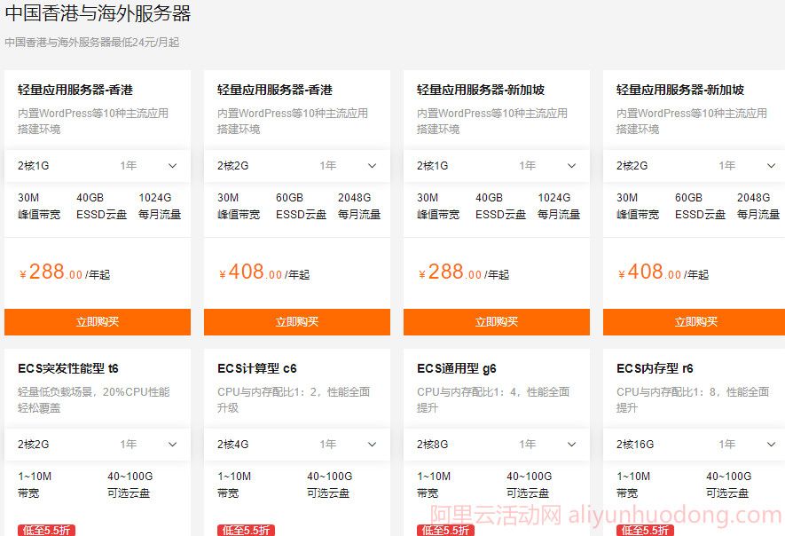The width and height of the screenshot is (785, 536).
Task: Click the ECS突发性能型 t6 card title
Action: pyautogui.click(x=68, y=368)
